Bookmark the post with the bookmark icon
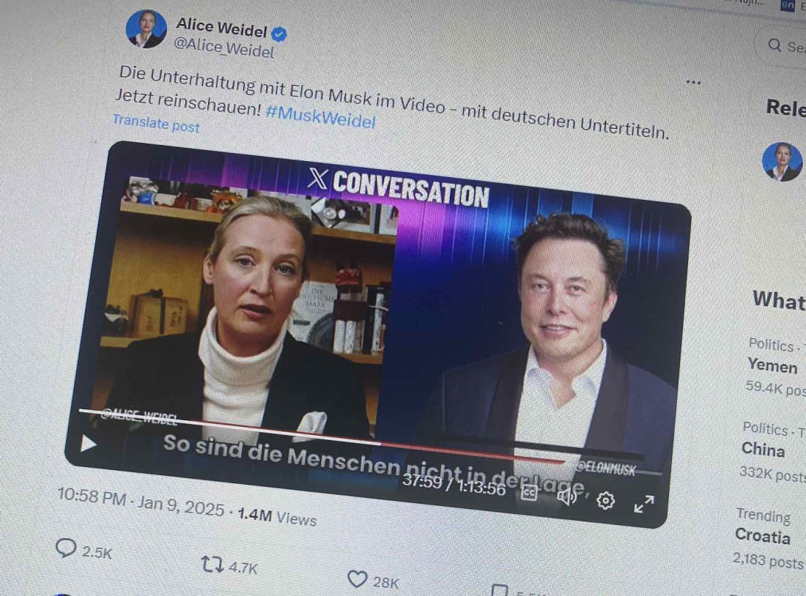 click(499, 590)
